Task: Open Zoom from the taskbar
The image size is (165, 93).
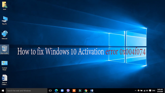Action: tap(62, 91)
